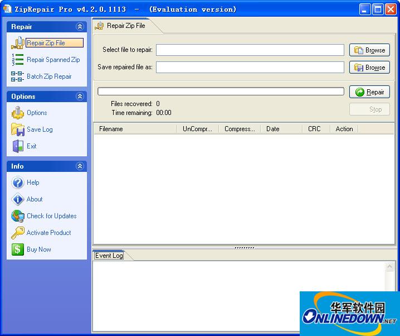
Task: Select the Save Log link
Action: [40, 129]
